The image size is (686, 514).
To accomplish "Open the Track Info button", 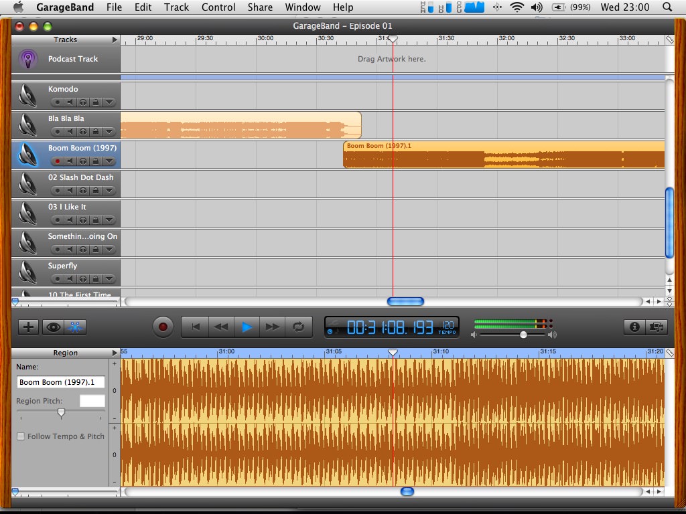I will [x=635, y=327].
